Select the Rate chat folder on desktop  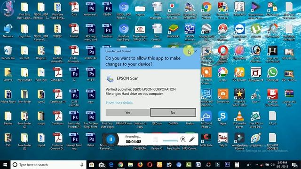click(41, 75)
